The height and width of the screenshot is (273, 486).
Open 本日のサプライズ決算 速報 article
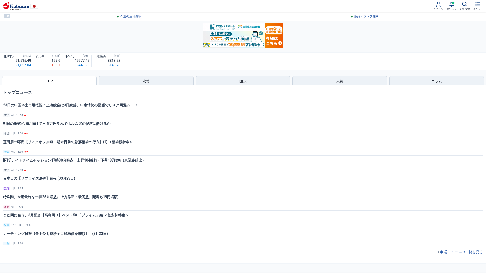click(39, 178)
